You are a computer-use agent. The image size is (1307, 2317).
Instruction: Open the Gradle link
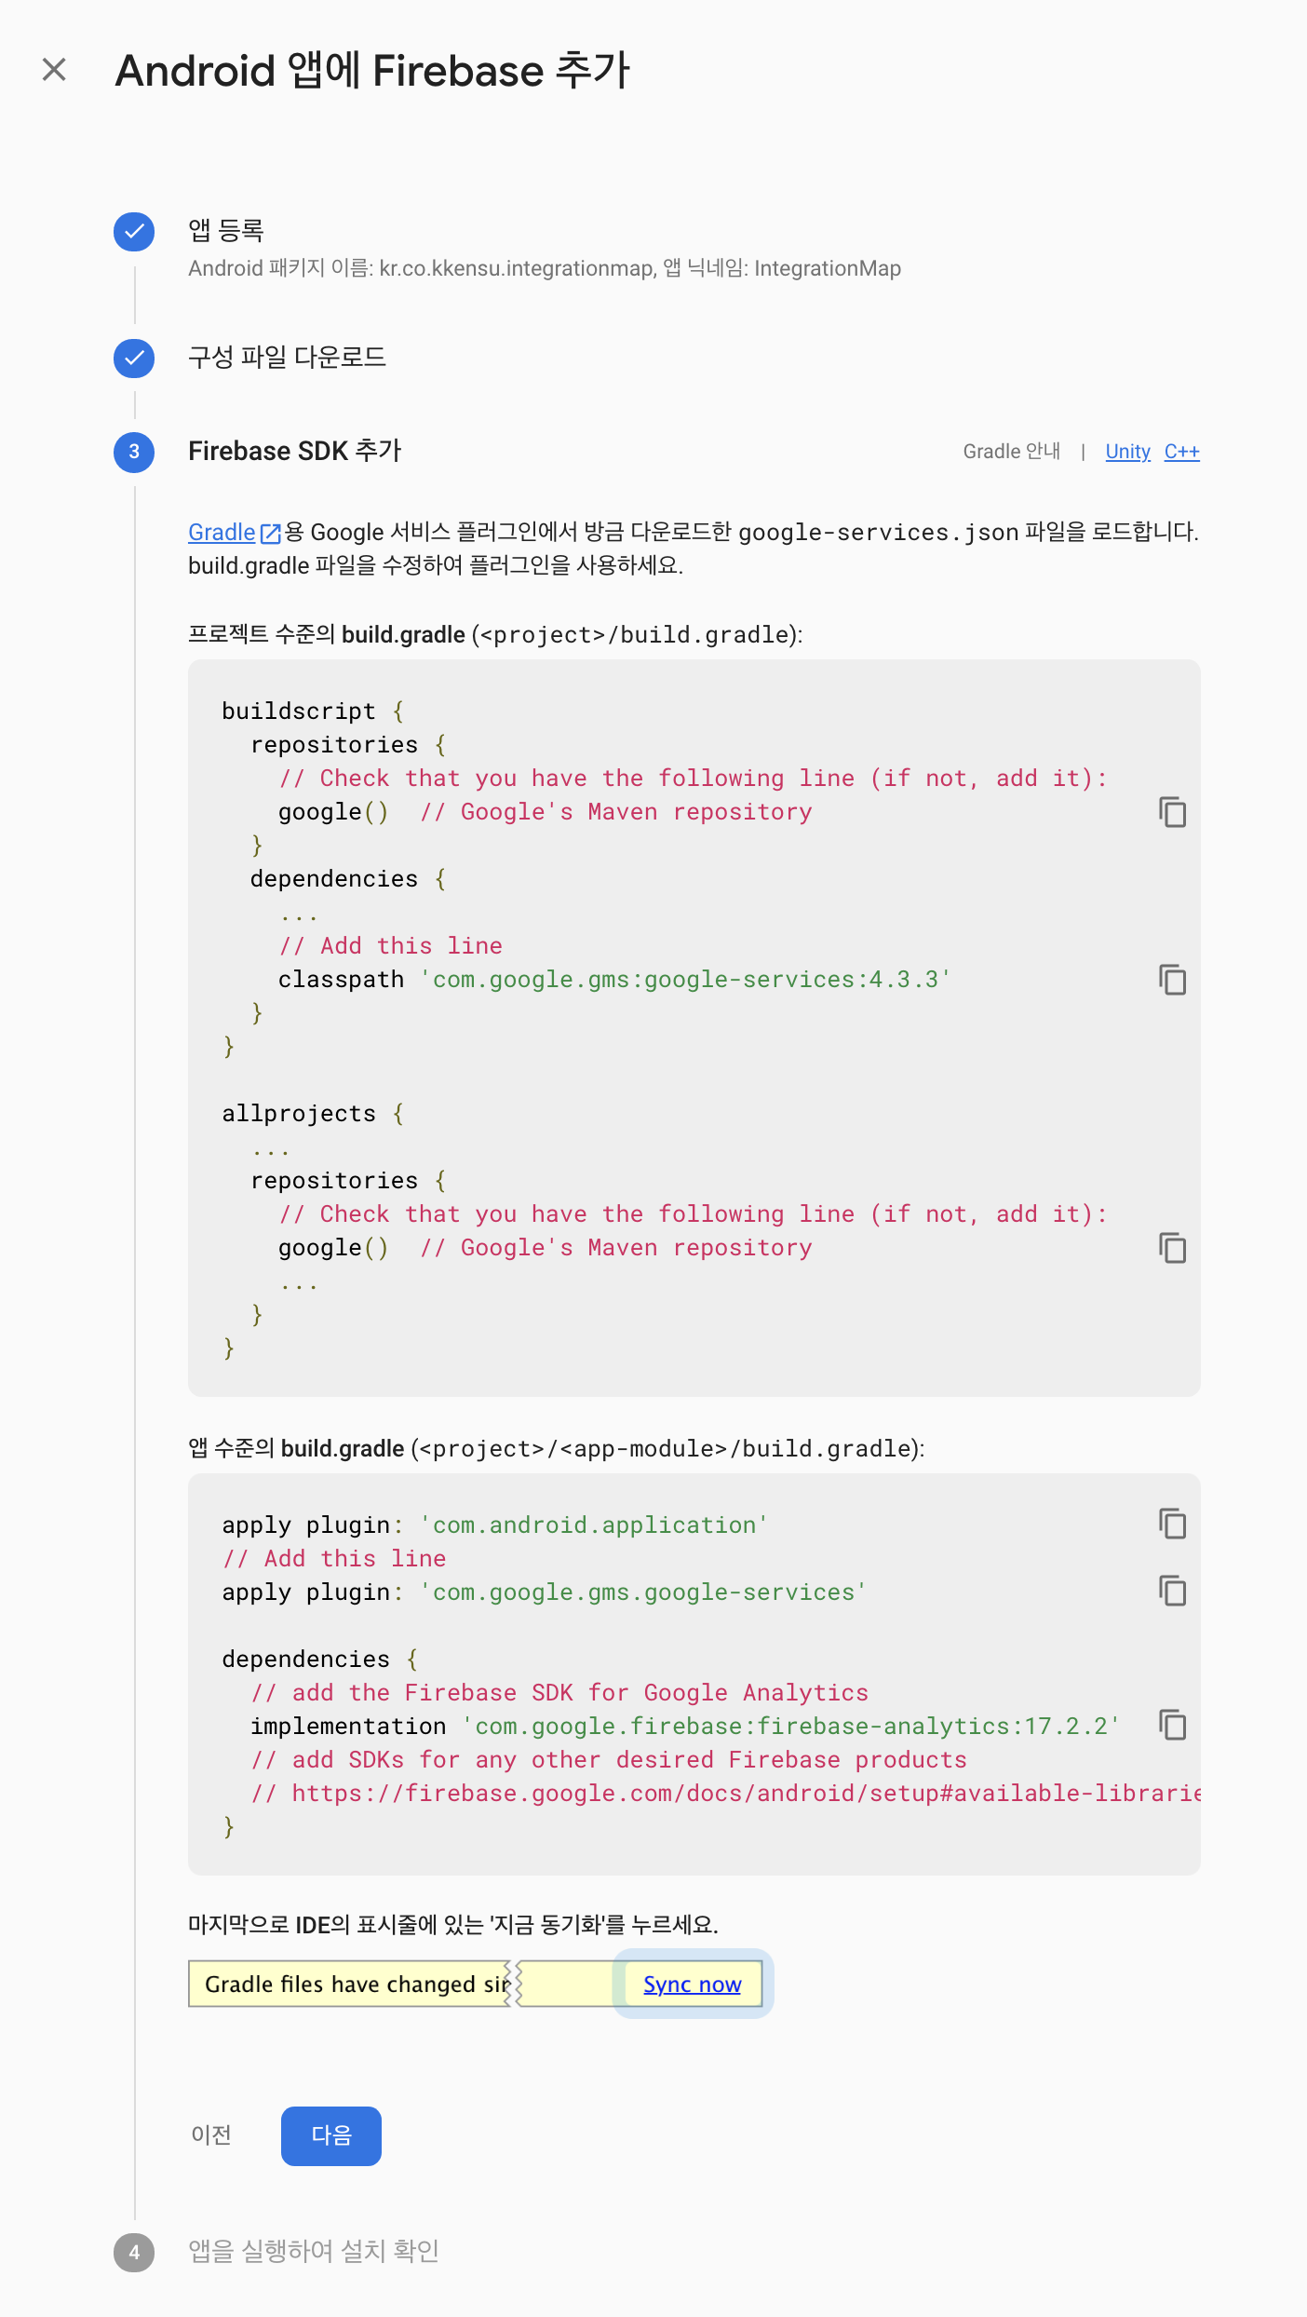(x=222, y=532)
